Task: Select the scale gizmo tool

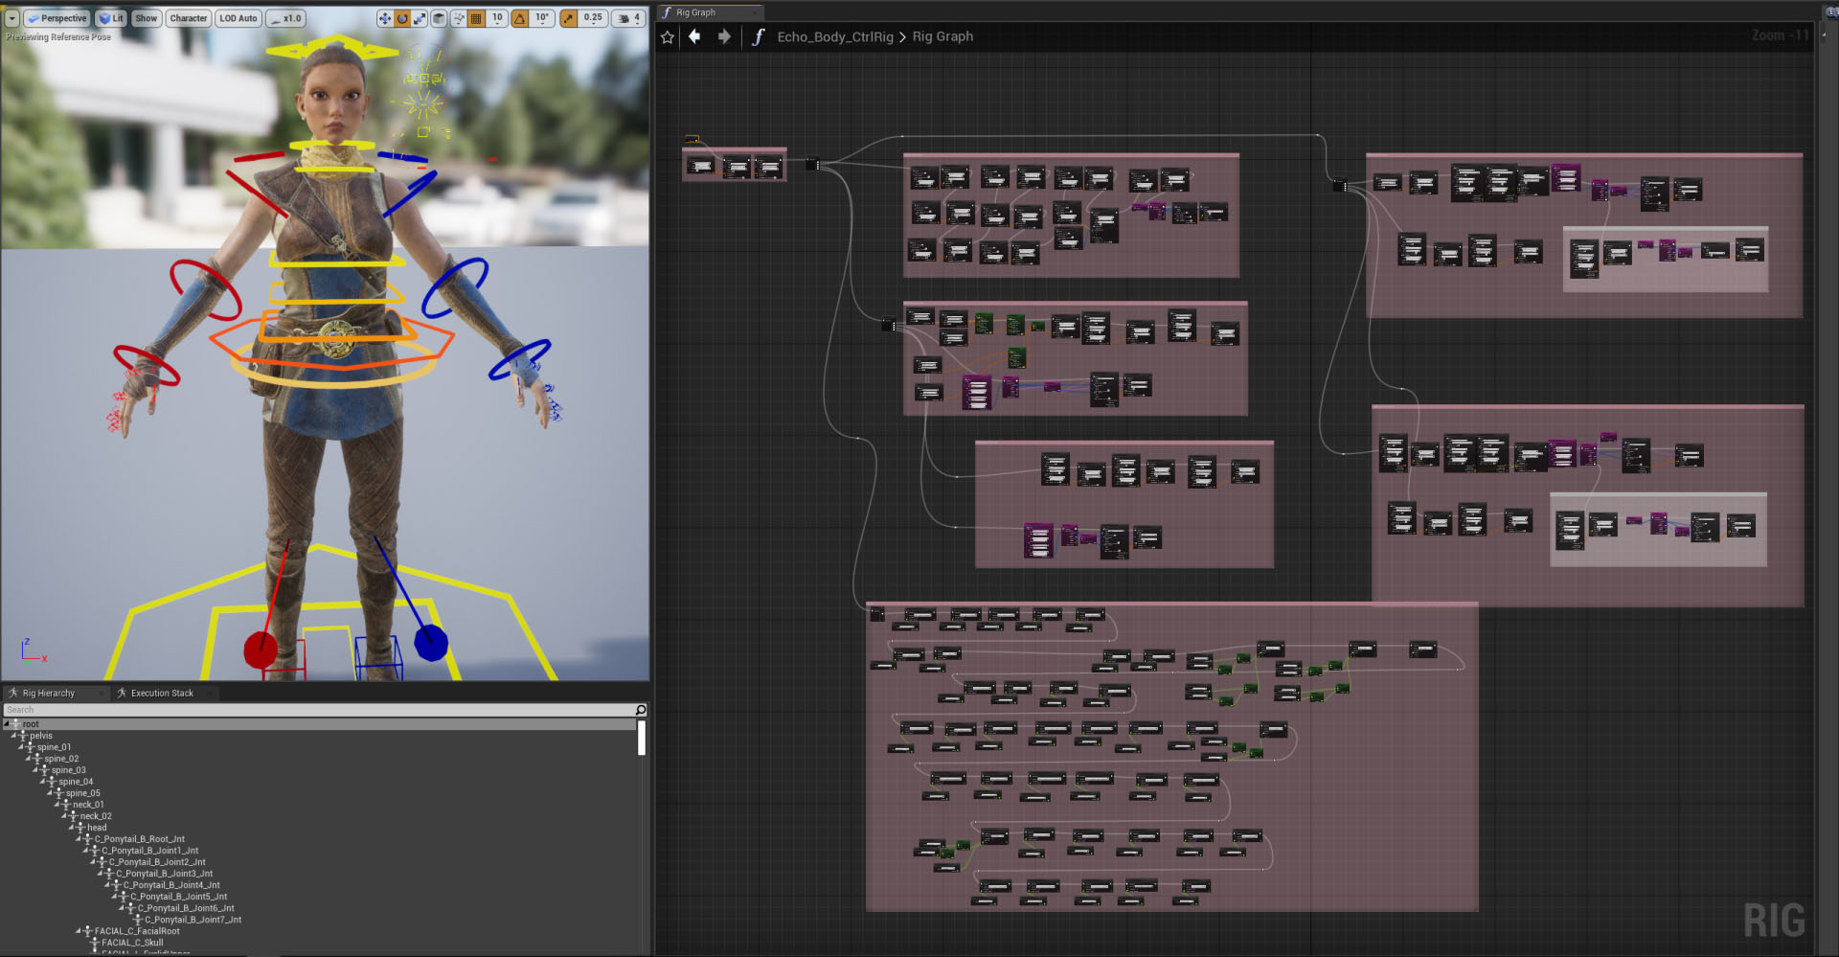Action: coord(420,18)
